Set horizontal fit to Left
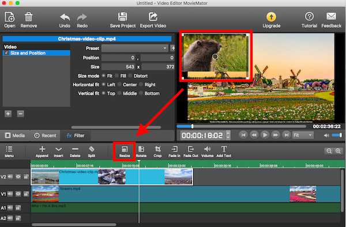The image size is (346, 227). coord(103,85)
